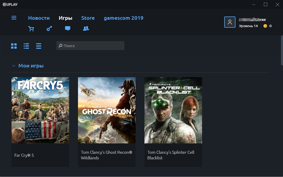Select Ghost Recon Wildlands cover art
This screenshot has width=283, height=177.
(107, 110)
